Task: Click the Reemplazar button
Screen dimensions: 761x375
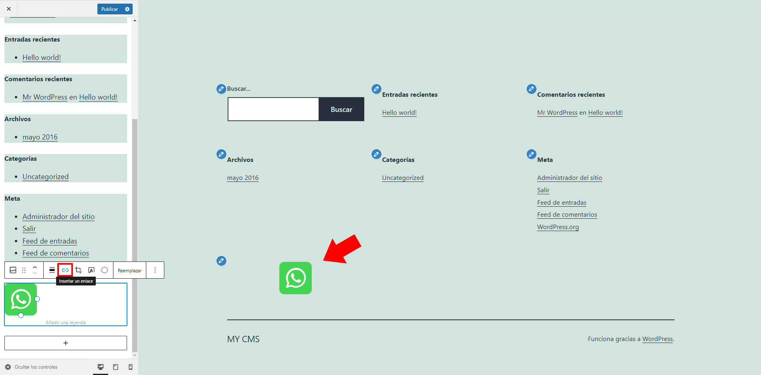Action: click(x=130, y=271)
